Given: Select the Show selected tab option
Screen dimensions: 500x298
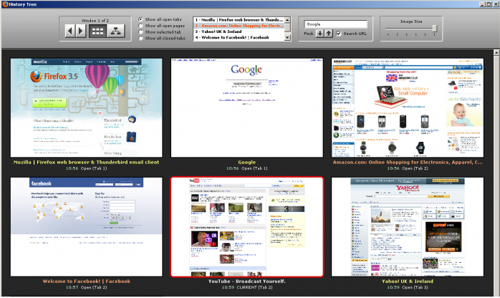Looking at the screenshot, I should (141, 32).
